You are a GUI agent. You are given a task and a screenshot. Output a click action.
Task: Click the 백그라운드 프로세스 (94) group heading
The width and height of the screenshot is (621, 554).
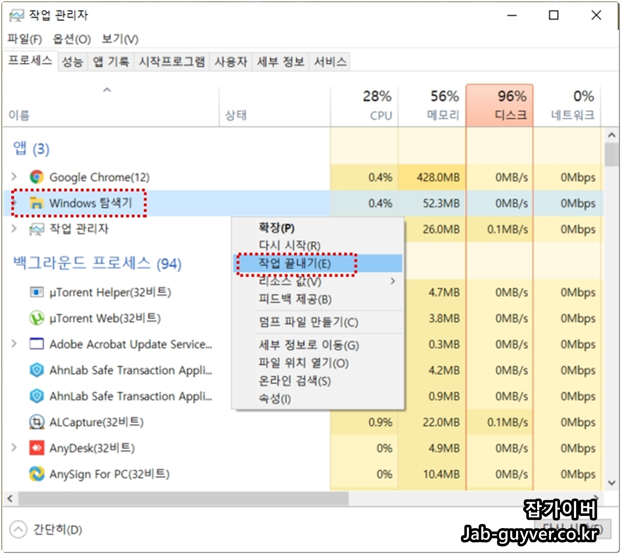[x=97, y=264]
